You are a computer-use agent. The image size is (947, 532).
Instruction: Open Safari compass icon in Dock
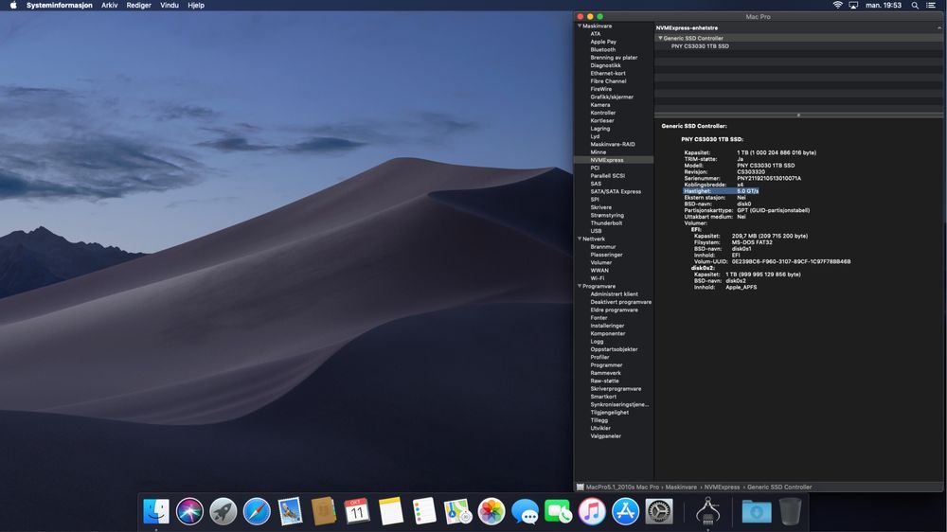[257, 511]
